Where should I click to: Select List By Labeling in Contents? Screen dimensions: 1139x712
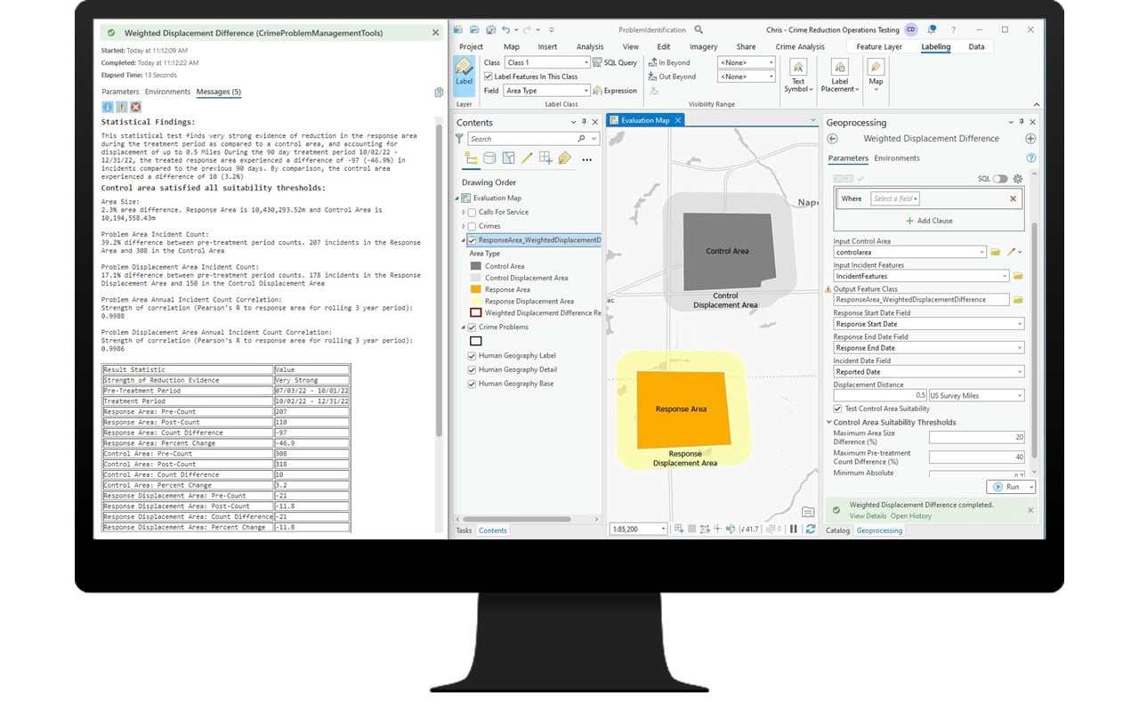click(x=564, y=158)
